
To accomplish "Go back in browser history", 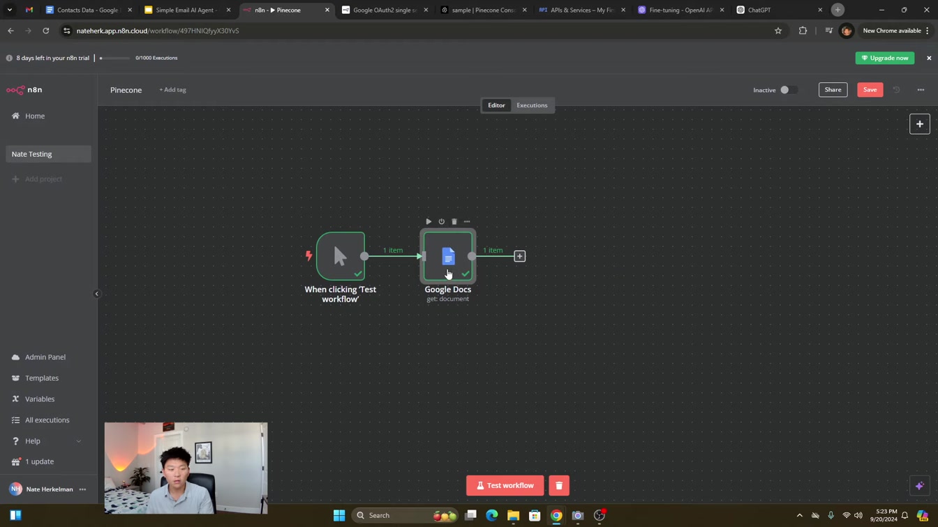I will click(10, 31).
